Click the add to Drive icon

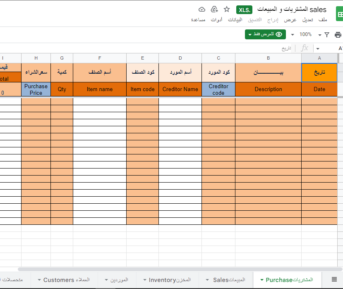214,9
